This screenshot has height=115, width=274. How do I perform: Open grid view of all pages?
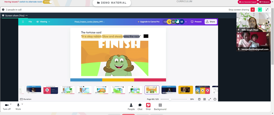coord(204,99)
